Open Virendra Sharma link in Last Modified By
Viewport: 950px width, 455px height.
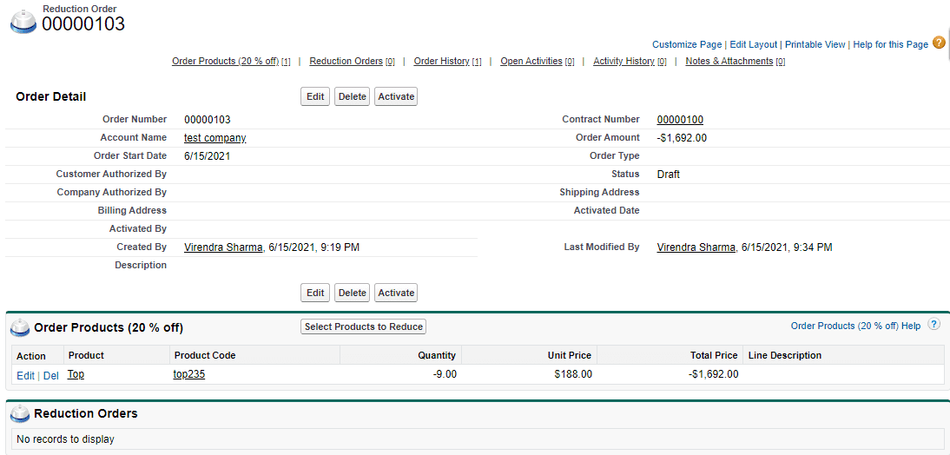click(x=696, y=247)
